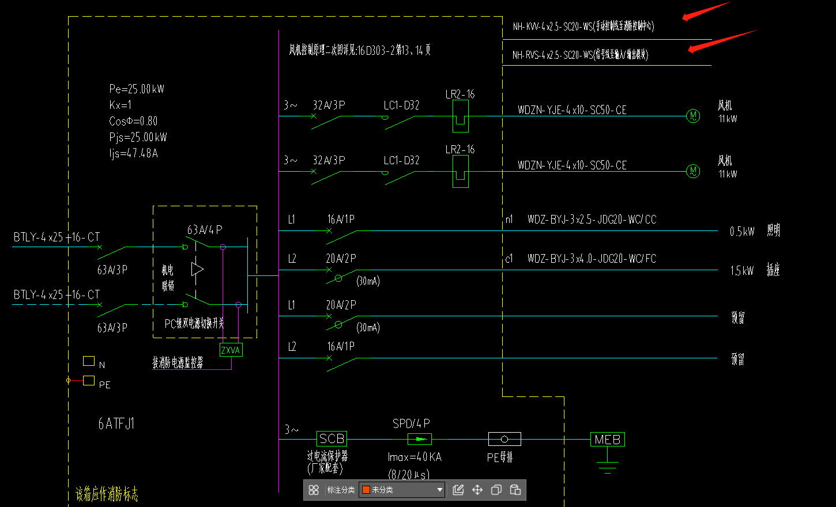Click the '1.5kW' socket load value
Screen dimensions: 836x507
pyautogui.click(x=742, y=271)
